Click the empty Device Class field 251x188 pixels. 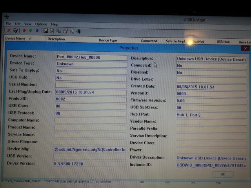(211, 143)
